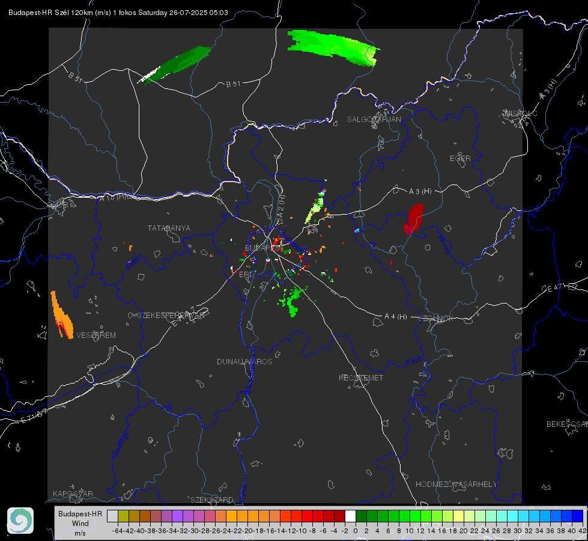Click the B 51 label at top center
588x541 pixels.
tap(233, 84)
